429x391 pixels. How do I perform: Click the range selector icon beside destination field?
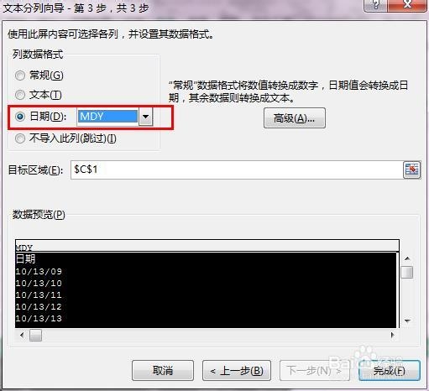point(411,169)
